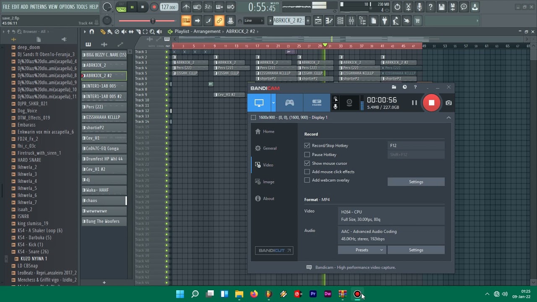Click the Bandicut link button
This screenshot has height=302, width=537.
(274, 250)
